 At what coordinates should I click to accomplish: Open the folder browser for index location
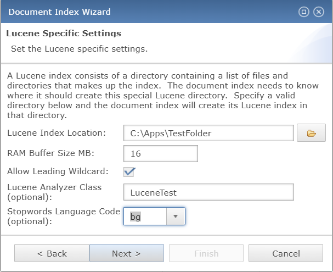(x=311, y=133)
